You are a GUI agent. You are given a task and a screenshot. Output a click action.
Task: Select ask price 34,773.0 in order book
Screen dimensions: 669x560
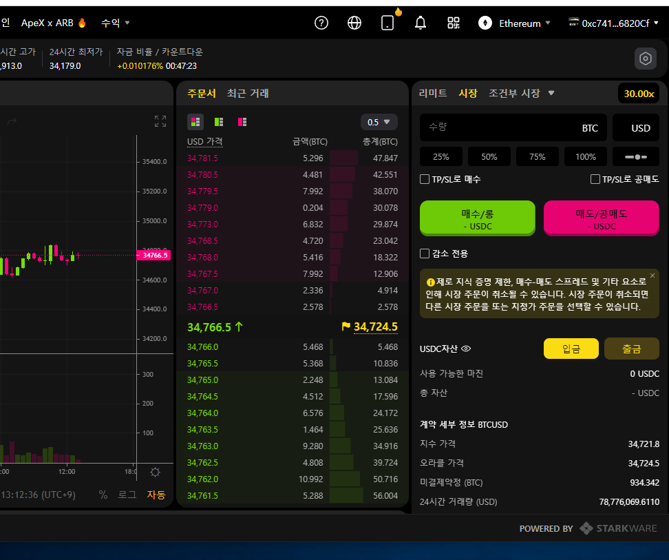202,224
